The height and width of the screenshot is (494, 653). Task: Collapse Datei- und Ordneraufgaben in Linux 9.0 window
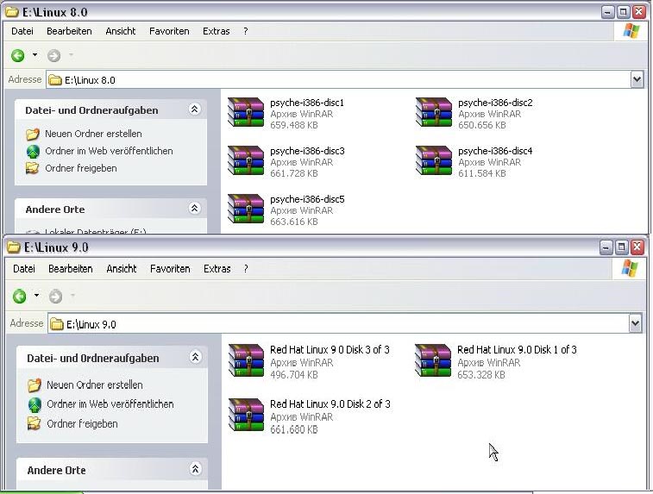pos(195,357)
